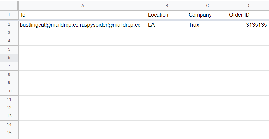Screen dimensions: 269x139
Task: Select the cell containing Trax
Action: click(207, 25)
